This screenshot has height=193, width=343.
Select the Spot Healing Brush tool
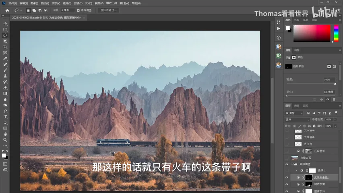[5, 64]
